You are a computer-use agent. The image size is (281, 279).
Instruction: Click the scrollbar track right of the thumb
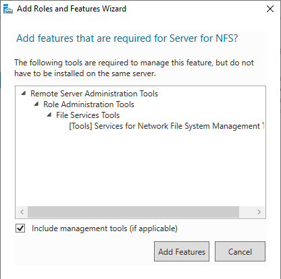click(246, 212)
